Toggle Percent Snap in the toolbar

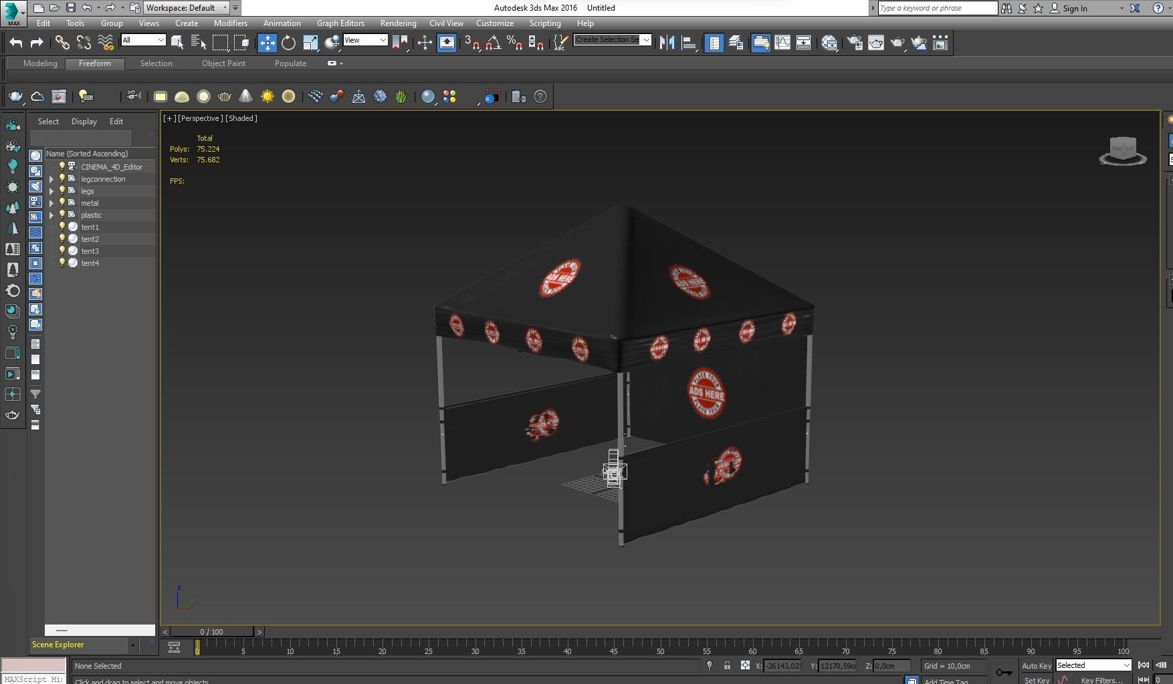coord(514,43)
